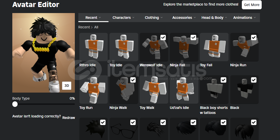This screenshot has width=280, height=140.
Task: Click the Ninja Walk item label
Action: tap(118, 108)
